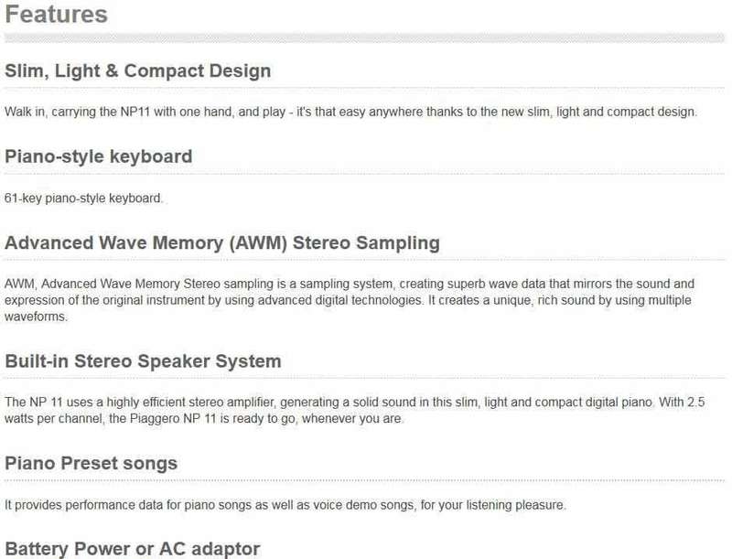Image resolution: width=732 pixels, height=559 pixels.
Task: Click the performance data for piano songs text
Action: pos(285,505)
